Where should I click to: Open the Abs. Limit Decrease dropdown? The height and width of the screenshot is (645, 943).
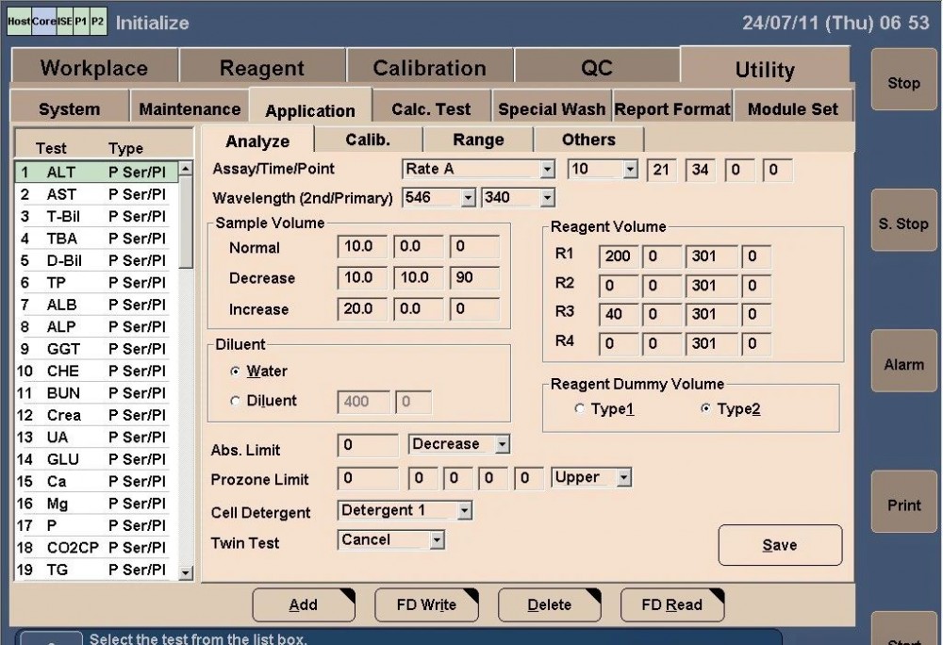pyautogui.click(x=502, y=445)
